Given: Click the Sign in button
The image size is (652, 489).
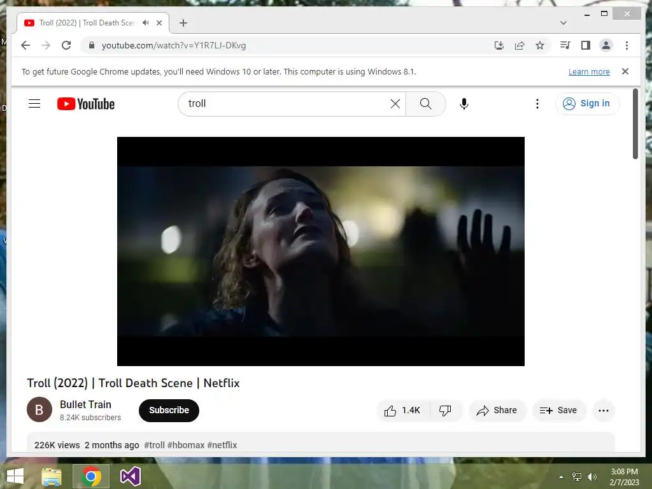Looking at the screenshot, I should pos(586,104).
